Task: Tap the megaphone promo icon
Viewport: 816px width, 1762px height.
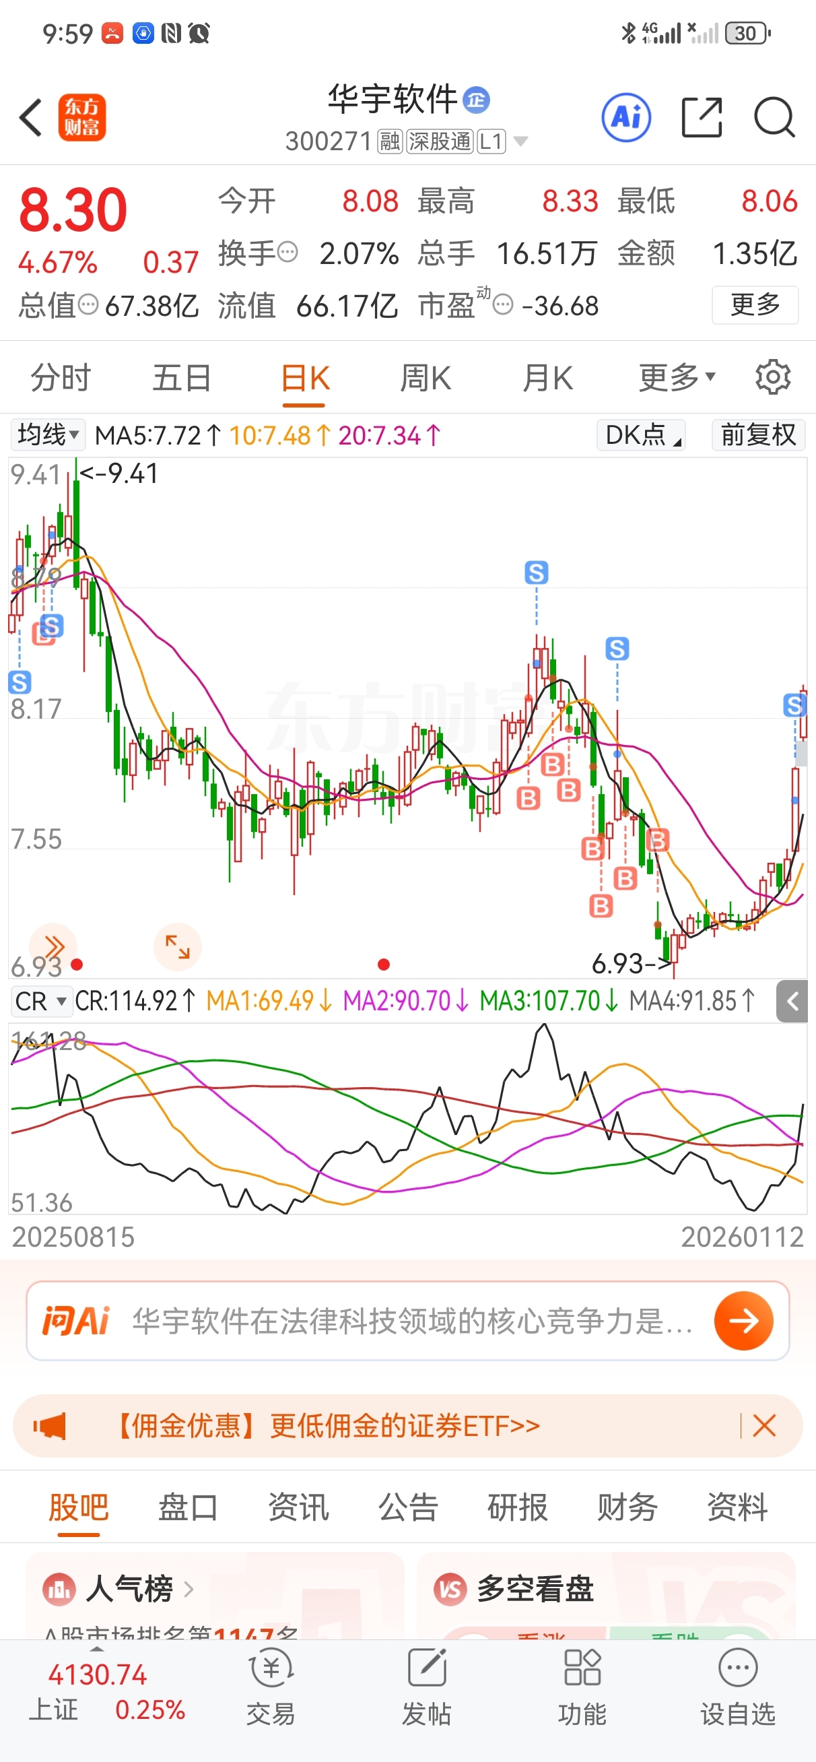Action: coord(49,1426)
